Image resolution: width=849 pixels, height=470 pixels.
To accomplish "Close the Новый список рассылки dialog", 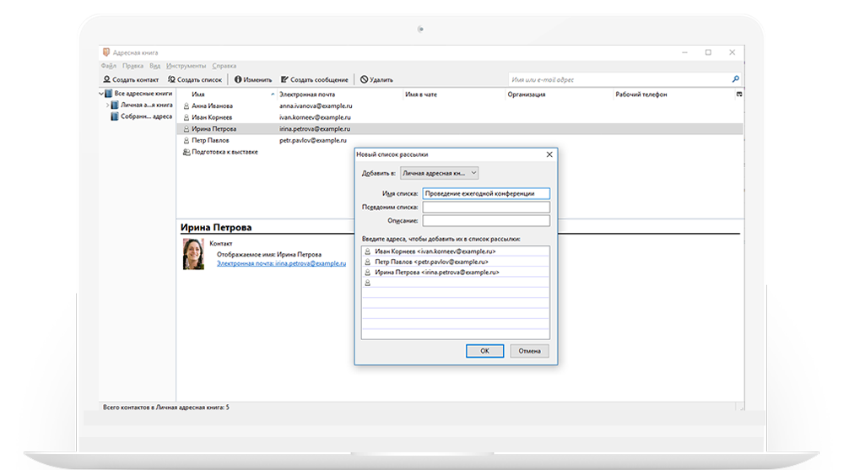I will (x=549, y=154).
